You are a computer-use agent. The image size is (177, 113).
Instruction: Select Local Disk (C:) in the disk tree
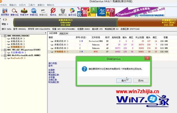point(17,47)
